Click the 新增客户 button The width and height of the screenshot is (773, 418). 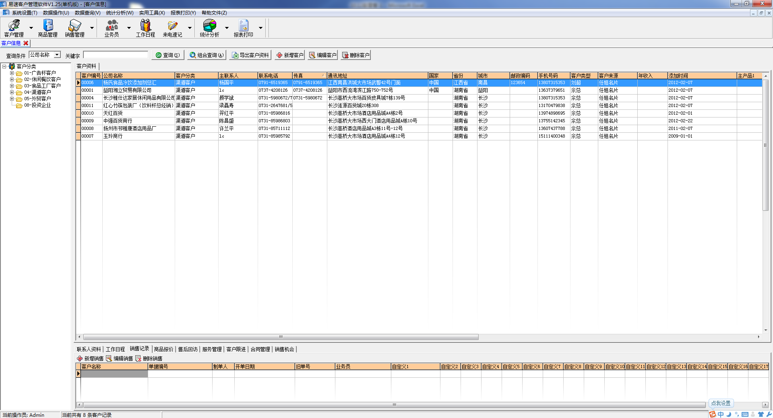[290, 55]
